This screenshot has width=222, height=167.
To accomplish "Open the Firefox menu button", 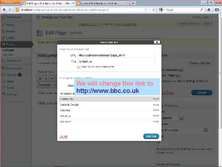I will click(10, 2).
